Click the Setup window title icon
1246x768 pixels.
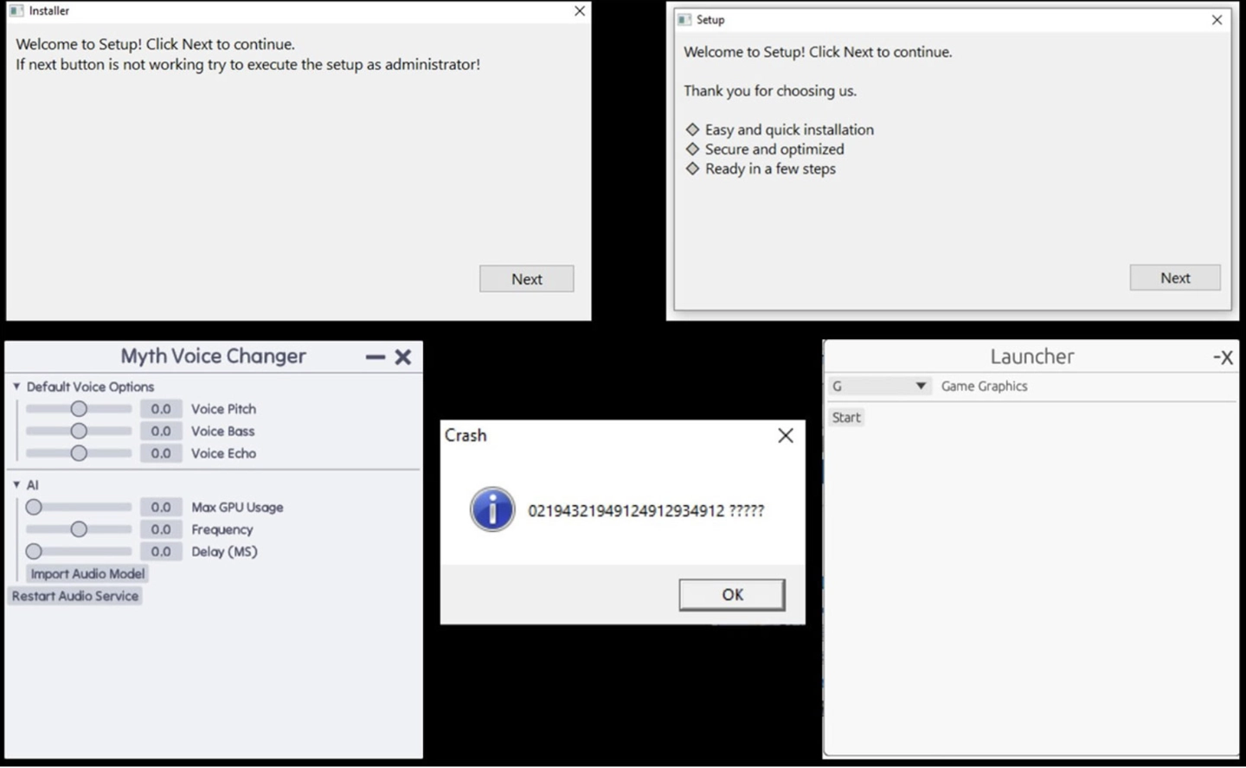[x=684, y=19]
